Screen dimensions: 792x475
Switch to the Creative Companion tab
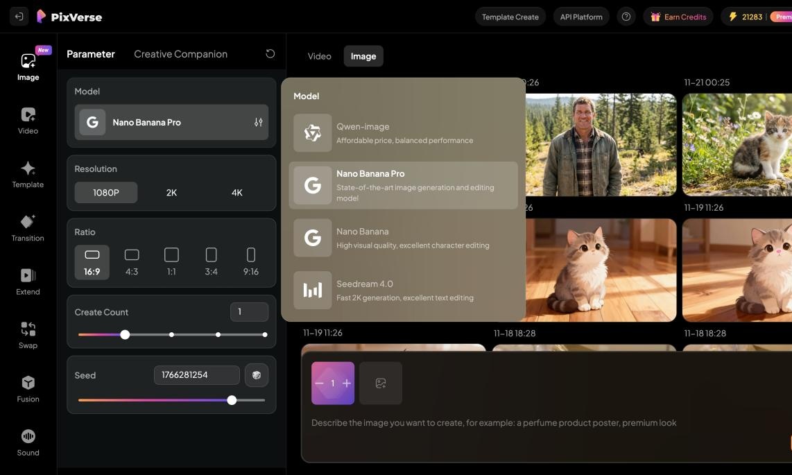point(180,54)
